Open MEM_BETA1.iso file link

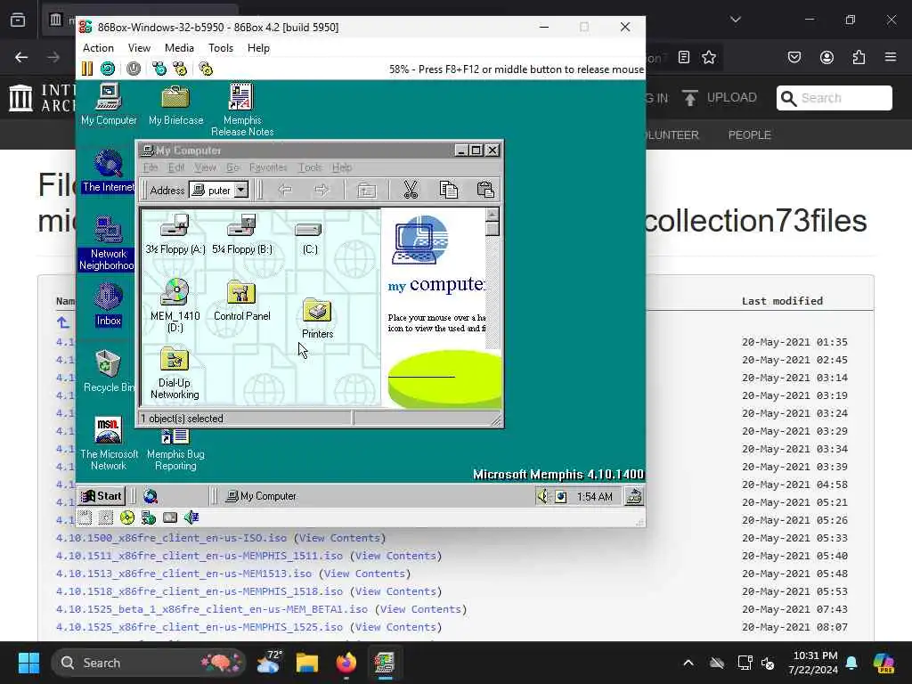212,609
